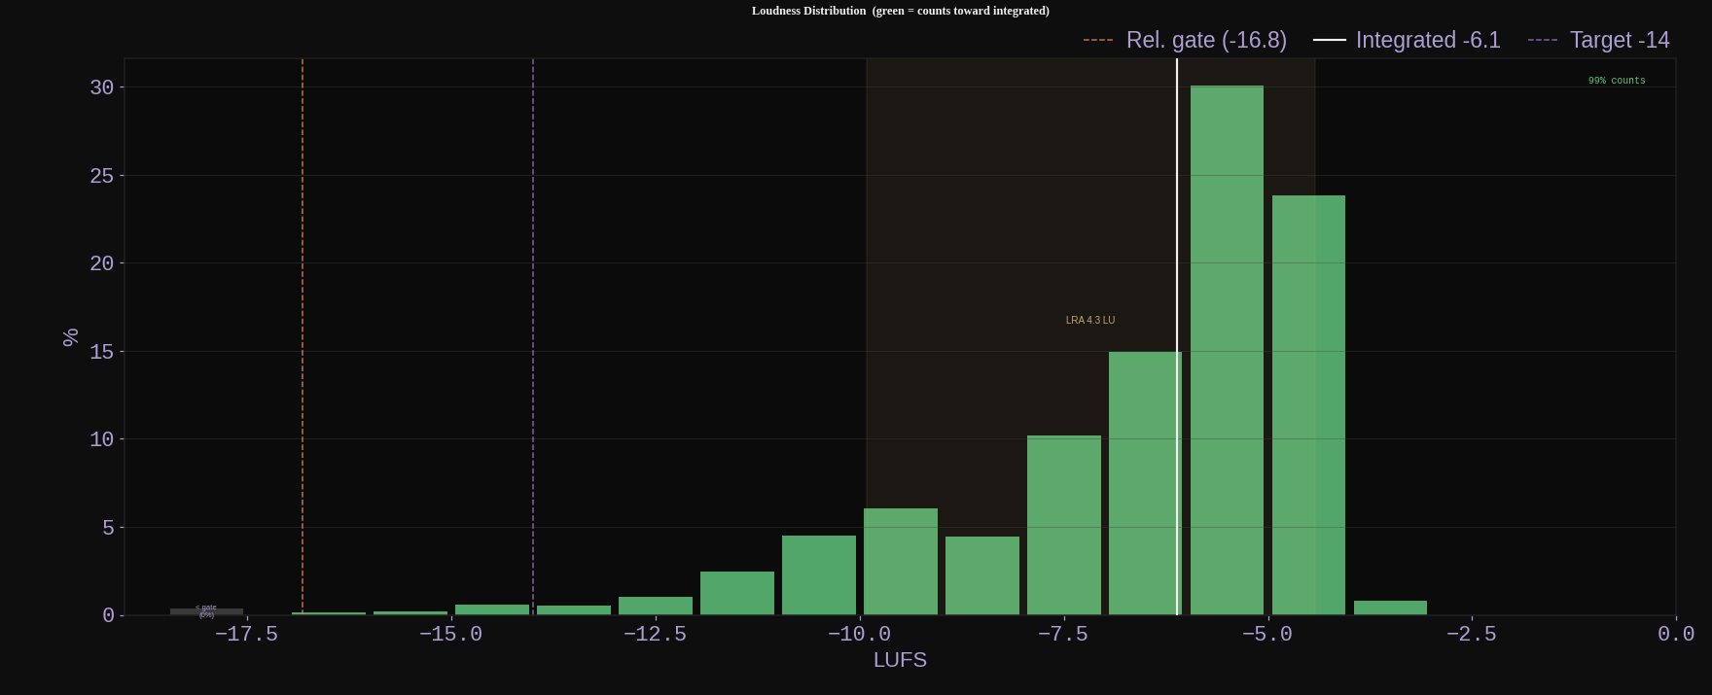Click the 'LRA 4.3 LU' annotation
Screen dimensions: 1712x695
click(x=1090, y=320)
